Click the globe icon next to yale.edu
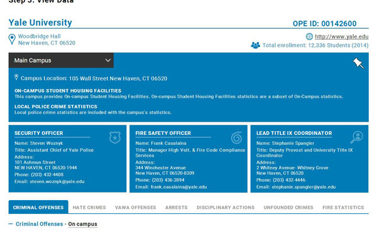Image resolution: width=377 pixels, height=232 pixels. (309, 36)
